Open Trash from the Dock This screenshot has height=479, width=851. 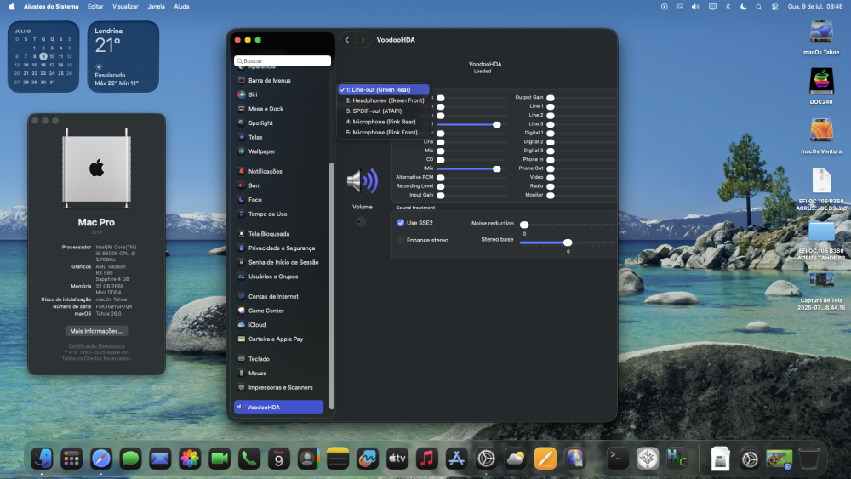click(808, 459)
